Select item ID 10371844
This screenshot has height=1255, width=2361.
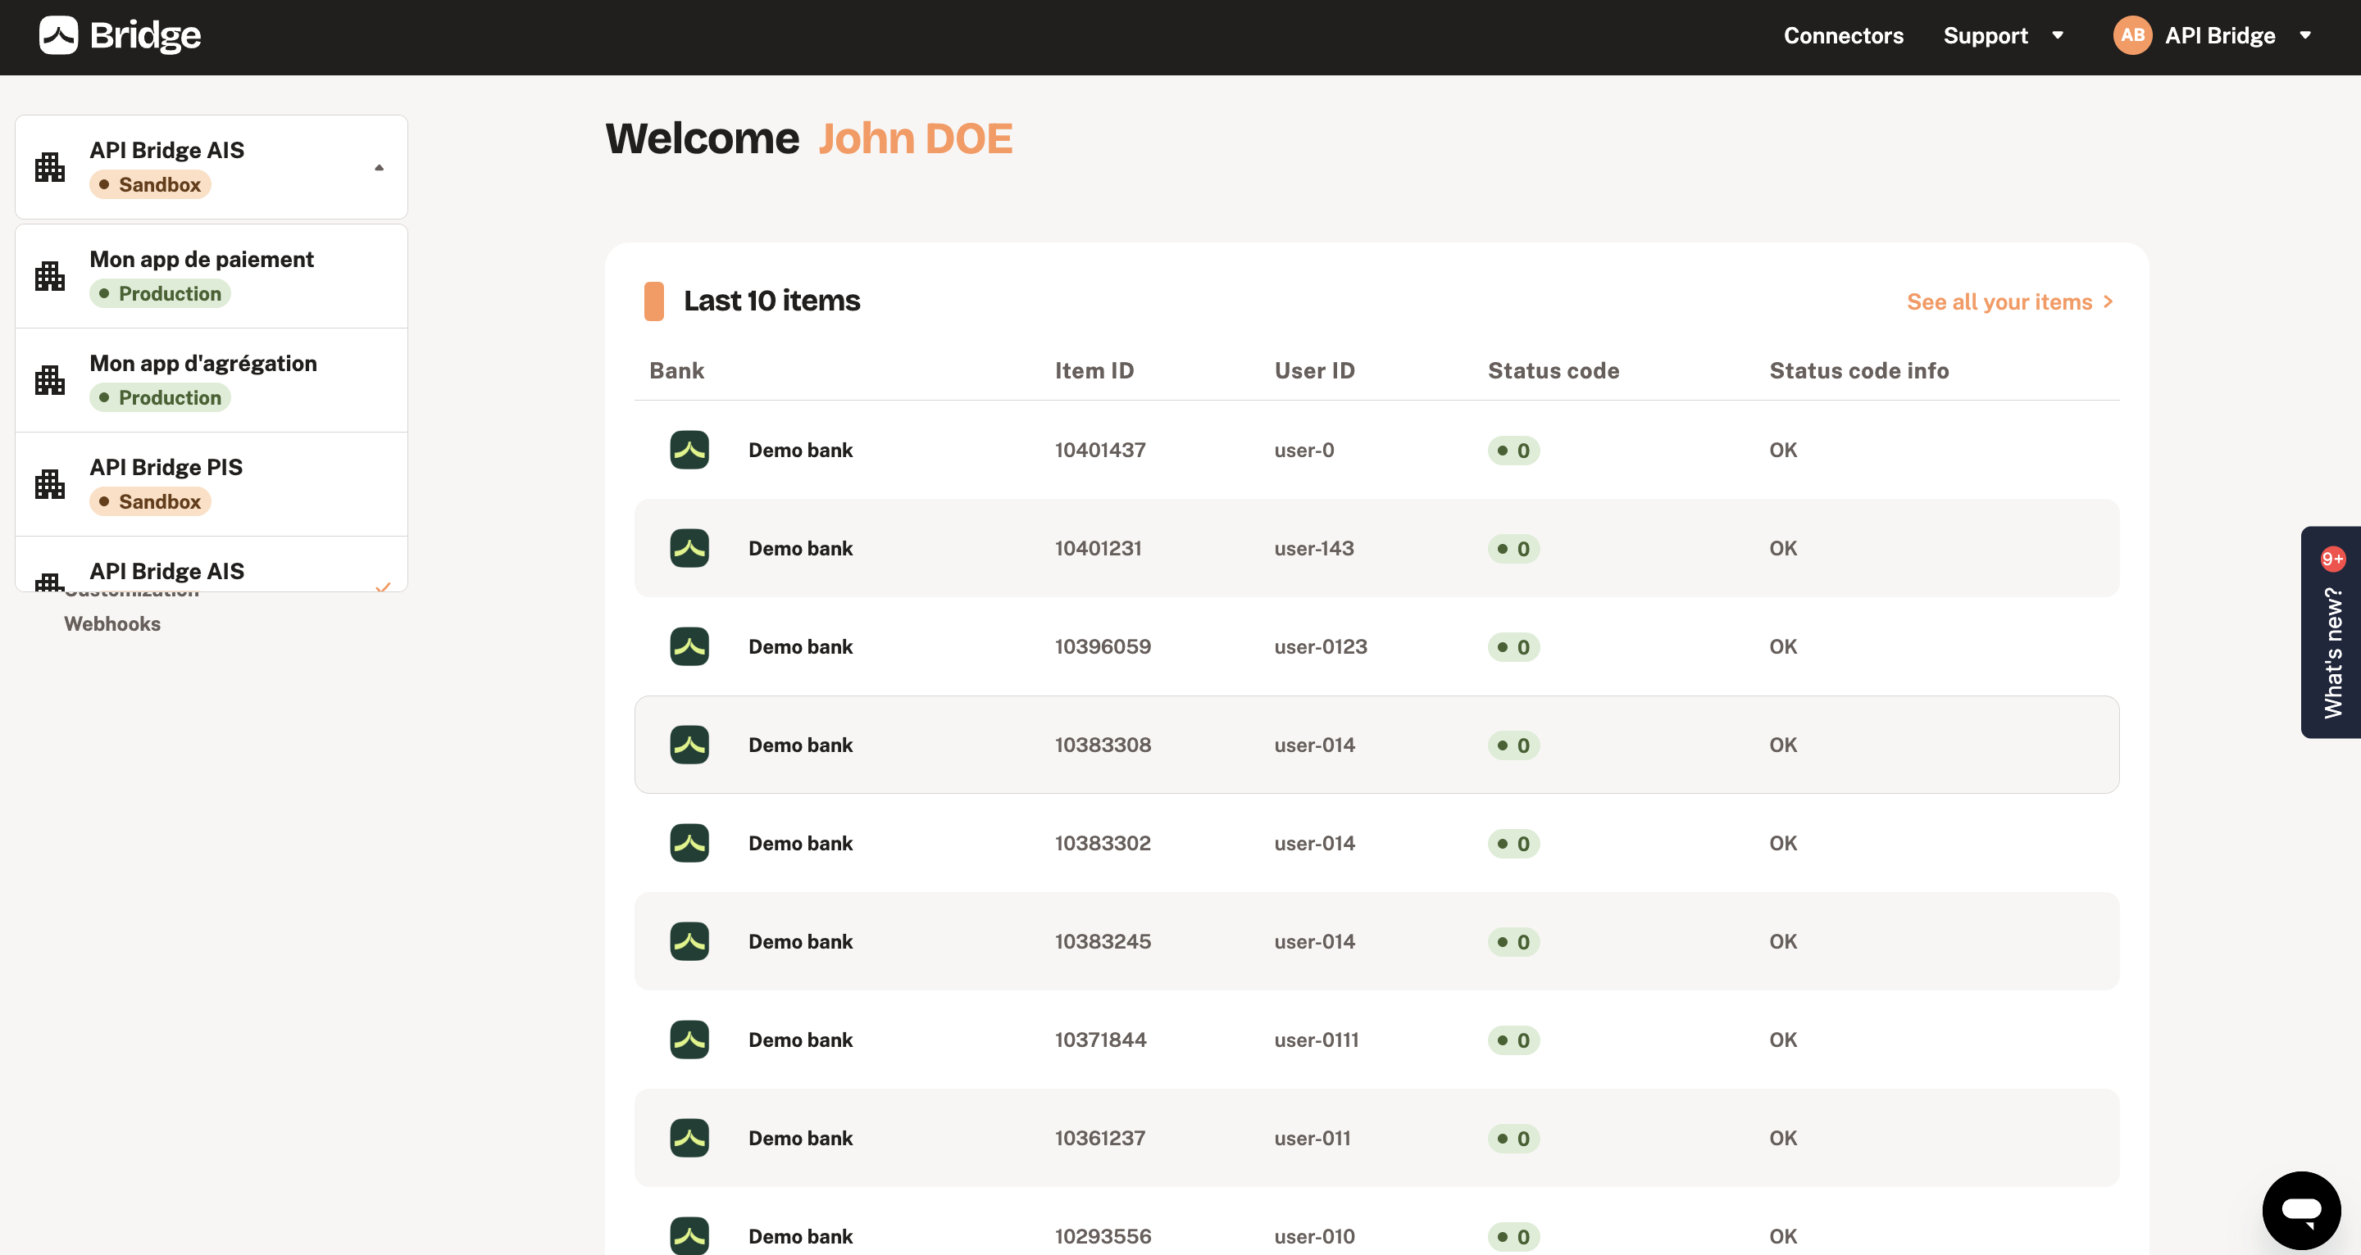click(x=1101, y=1040)
